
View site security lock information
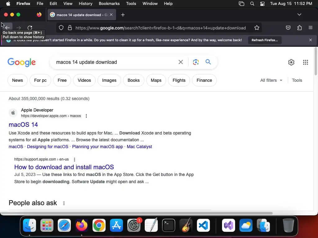pos(70,28)
